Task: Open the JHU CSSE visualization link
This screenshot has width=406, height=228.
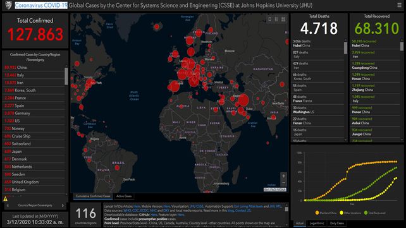Action: 197,207
